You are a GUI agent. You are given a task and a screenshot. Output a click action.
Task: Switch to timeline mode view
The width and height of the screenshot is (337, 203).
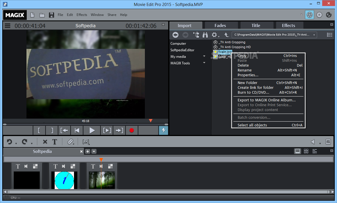click(x=315, y=151)
